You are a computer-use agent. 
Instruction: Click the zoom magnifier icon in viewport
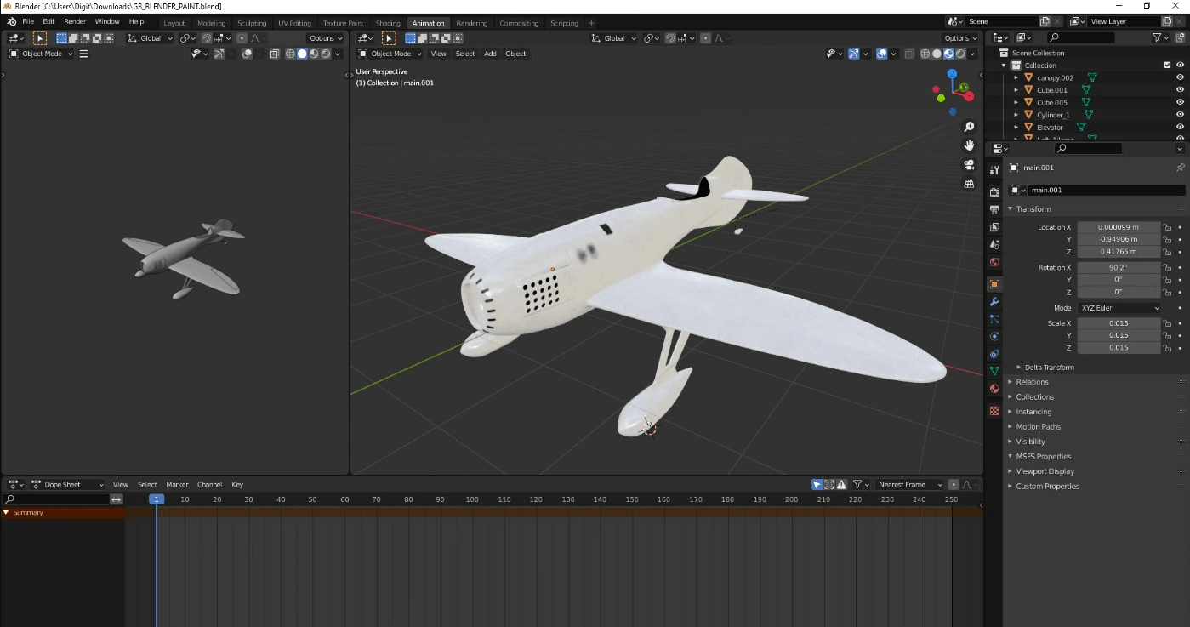pos(969,127)
